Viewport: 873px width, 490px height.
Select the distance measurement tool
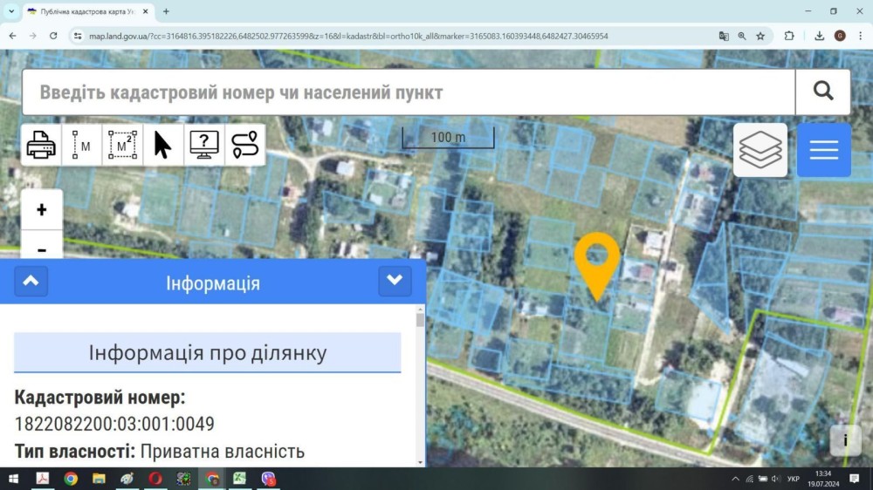tap(82, 145)
